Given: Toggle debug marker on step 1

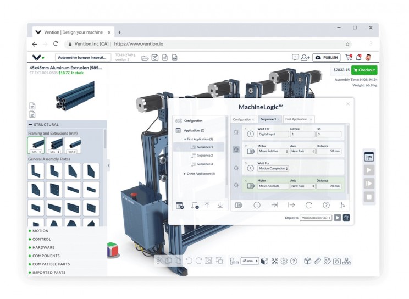Looking at the screenshot, I should pos(236,132).
